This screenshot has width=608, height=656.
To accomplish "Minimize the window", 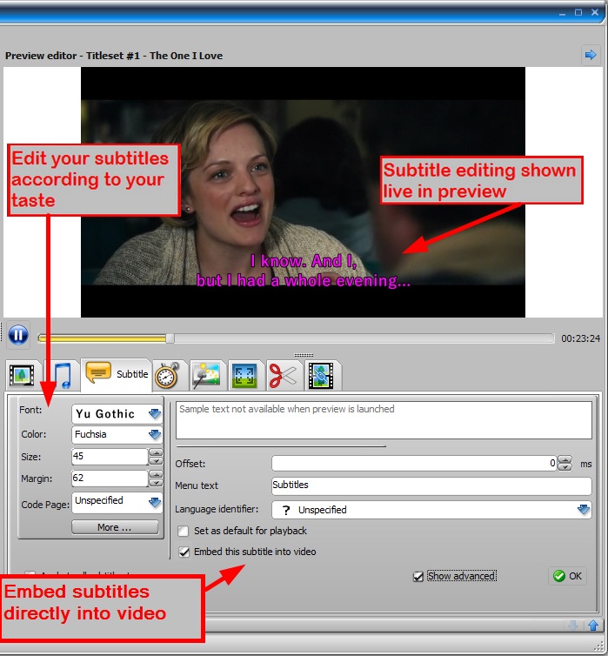I will [563, 13].
